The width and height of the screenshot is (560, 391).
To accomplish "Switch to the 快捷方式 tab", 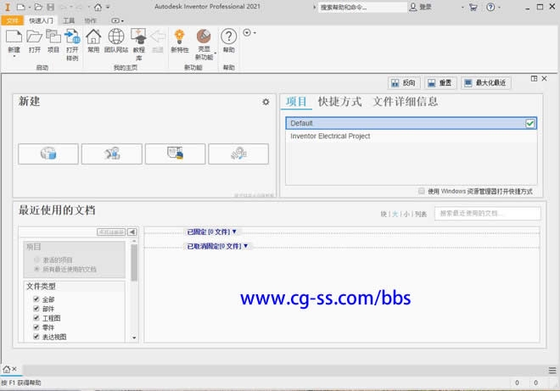I will tap(339, 102).
